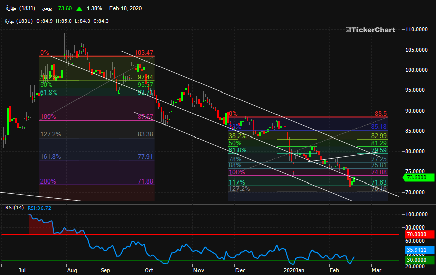This screenshot has width=436, height=275.
Task: Click the green up-arrow price change indicator
Action: (x=80, y=9)
